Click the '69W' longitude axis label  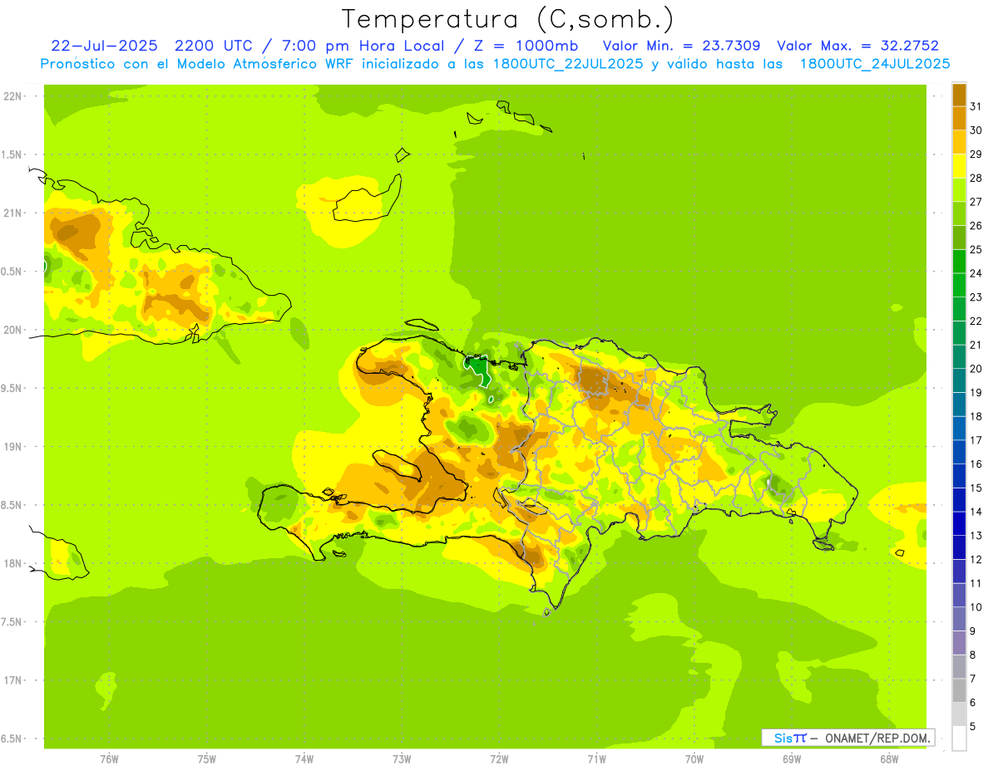[x=792, y=759]
